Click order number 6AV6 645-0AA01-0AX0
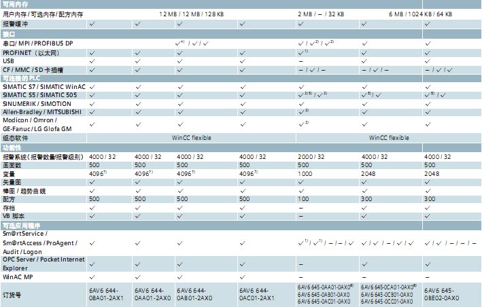 pyautogui.click(x=325, y=287)
